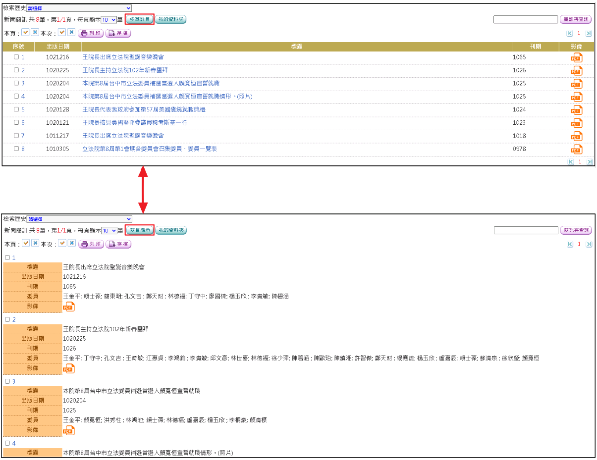This screenshot has height=460, width=597.
Task: Click last-page arrow icon below the table list
Action: (590, 162)
